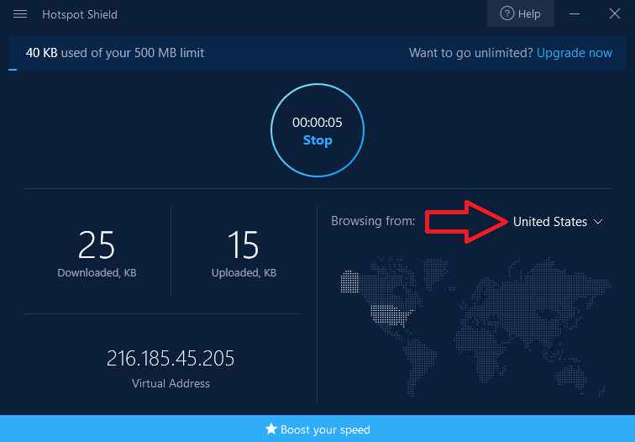Click the data usage progress bar
The height and width of the screenshot is (442, 635).
[317, 70]
